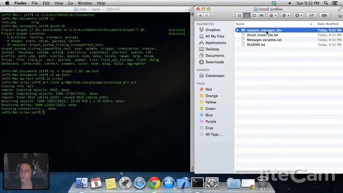Open the Edit menu
The height and width of the screenshot is (193, 343).
coord(46,3)
